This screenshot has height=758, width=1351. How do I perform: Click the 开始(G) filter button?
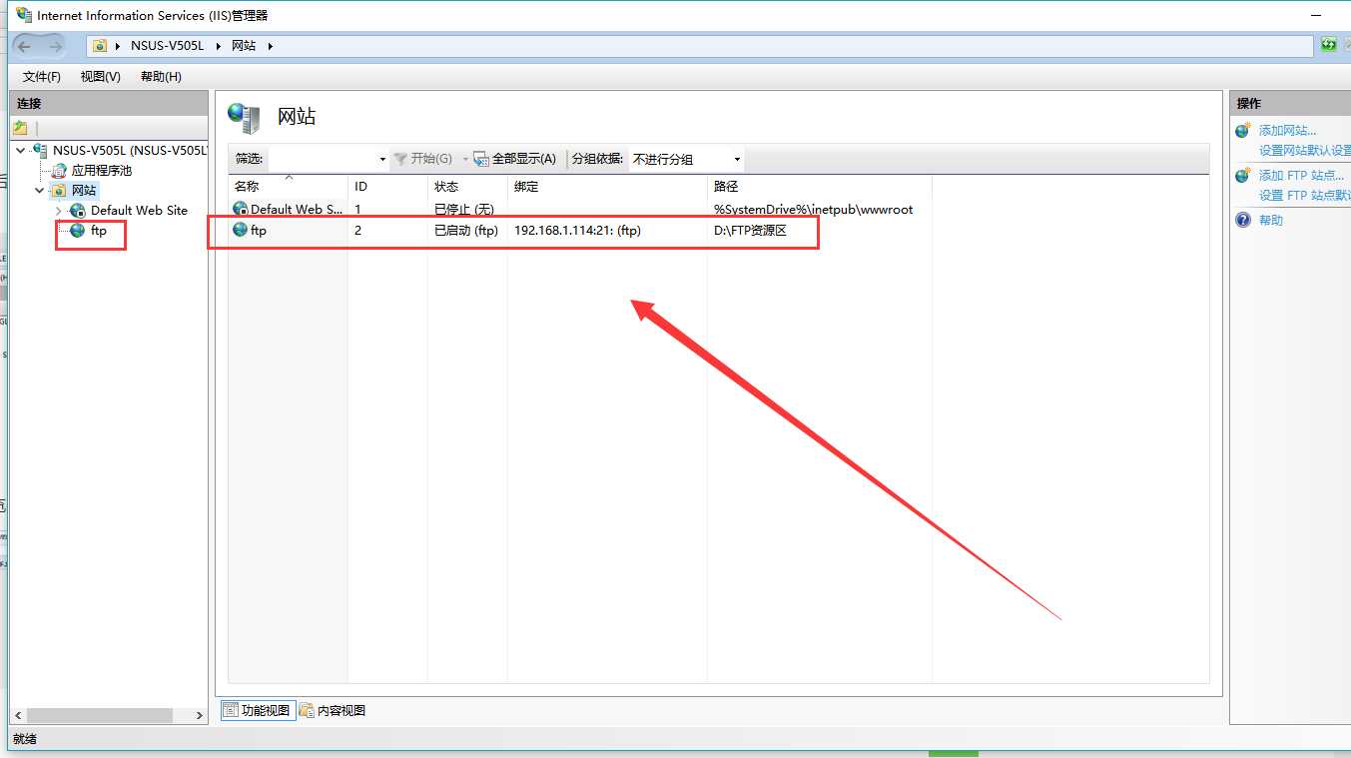(423, 159)
